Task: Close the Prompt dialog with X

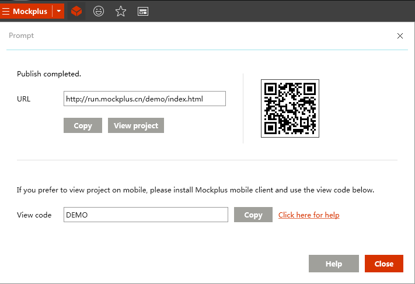Action: pos(400,36)
